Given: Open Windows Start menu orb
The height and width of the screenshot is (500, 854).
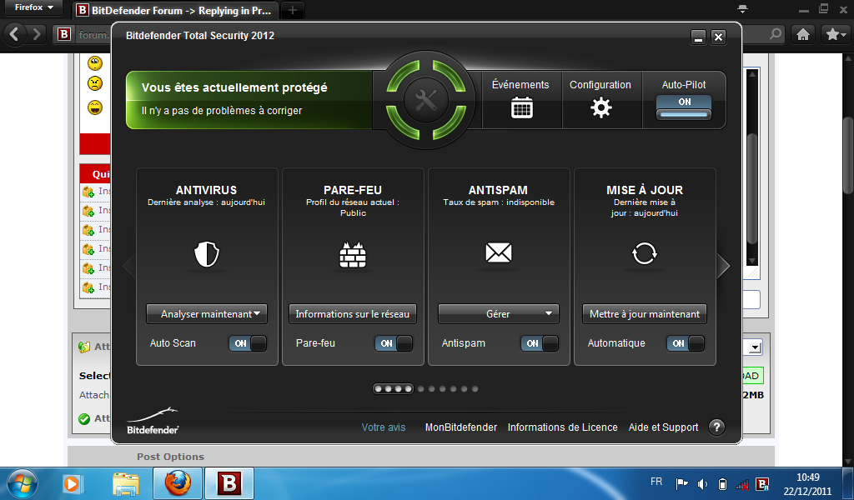Looking at the screenshot, I should [23, 483].
